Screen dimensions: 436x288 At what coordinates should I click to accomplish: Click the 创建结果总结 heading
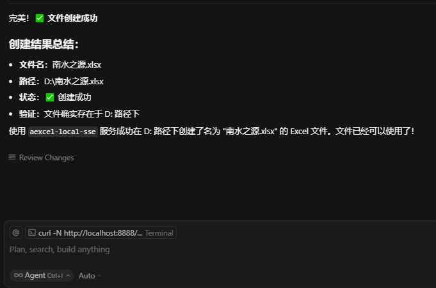coord(44,45)
